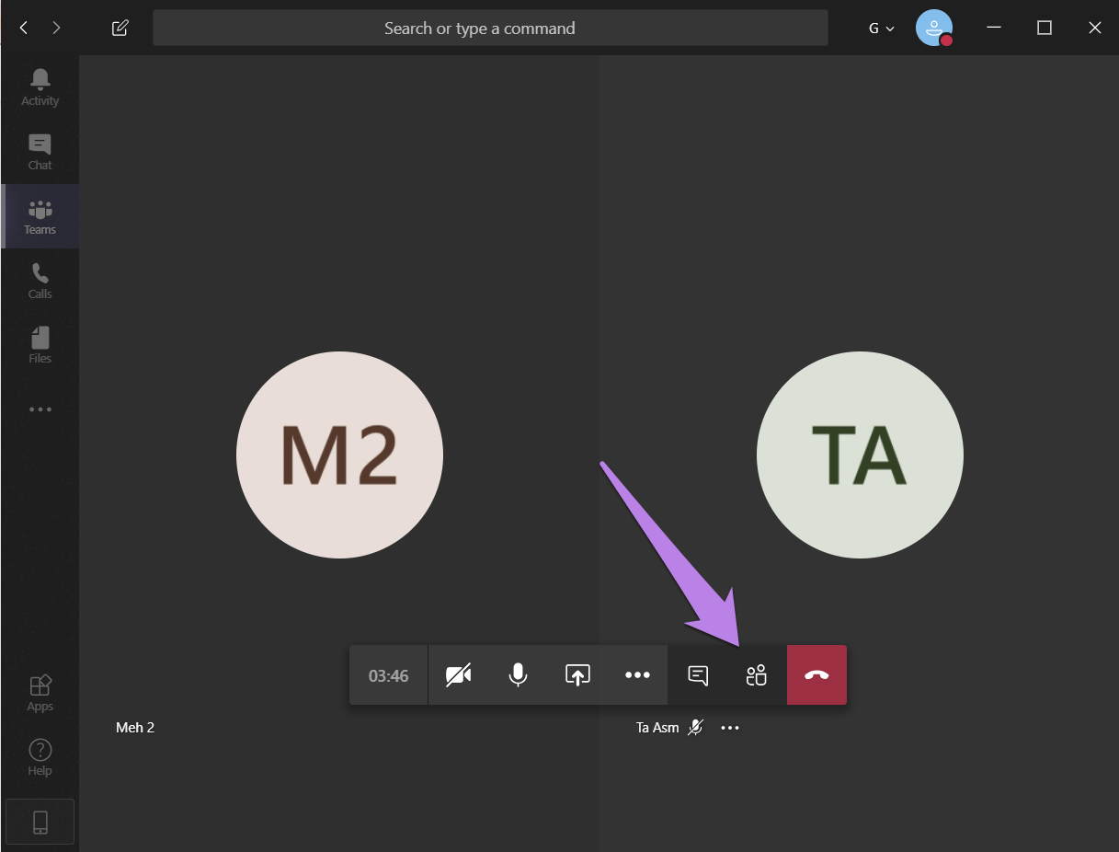This screenshot has height=852, width=1119.
Task: Select the Teams tab in sidebar
Action: 40,216
